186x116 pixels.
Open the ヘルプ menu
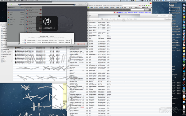(36, 1)
